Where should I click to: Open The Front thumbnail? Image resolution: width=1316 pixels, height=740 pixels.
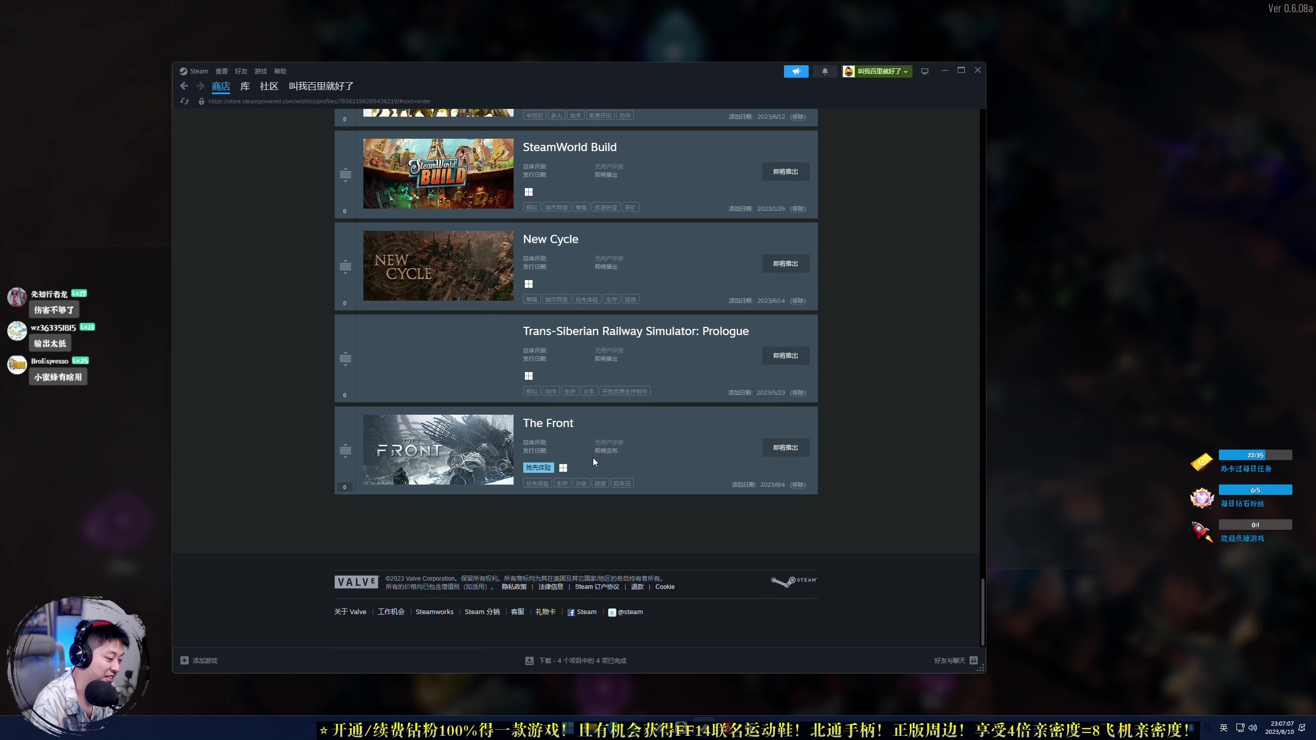[438, 450]
